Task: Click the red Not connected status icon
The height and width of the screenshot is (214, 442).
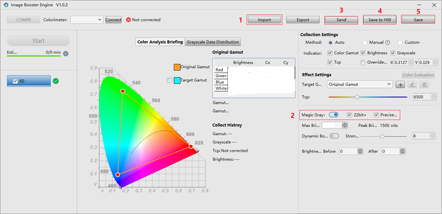Action: click(128, 20)
